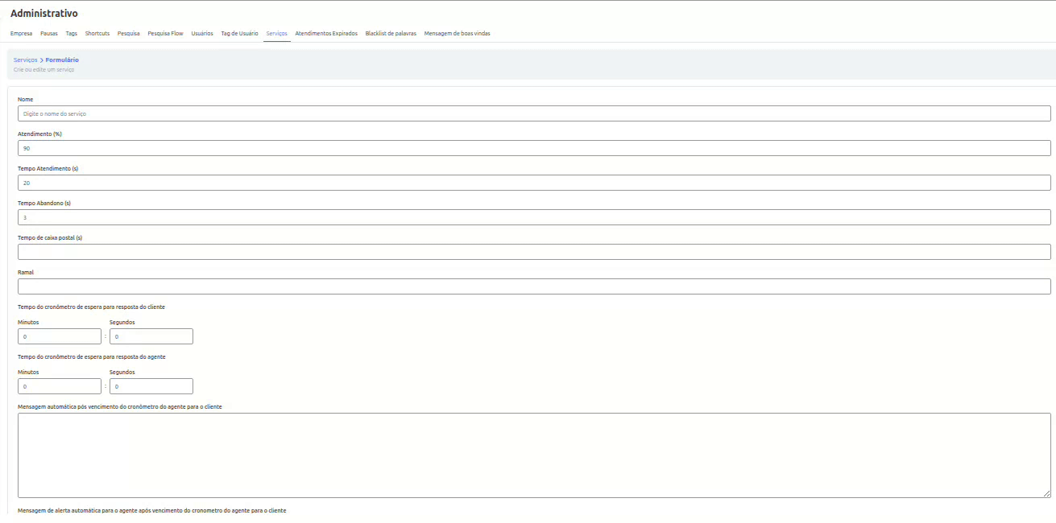Click the Tempo Abandono (s) field

coord(534,217)
